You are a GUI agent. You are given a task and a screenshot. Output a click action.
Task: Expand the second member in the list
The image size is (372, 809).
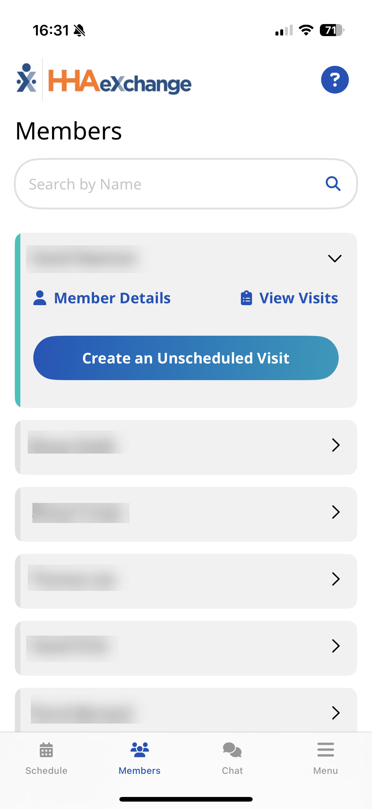(x=336, y=445)
